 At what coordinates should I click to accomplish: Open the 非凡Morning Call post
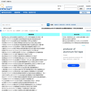pyautogui.click(x=19, y=88)
